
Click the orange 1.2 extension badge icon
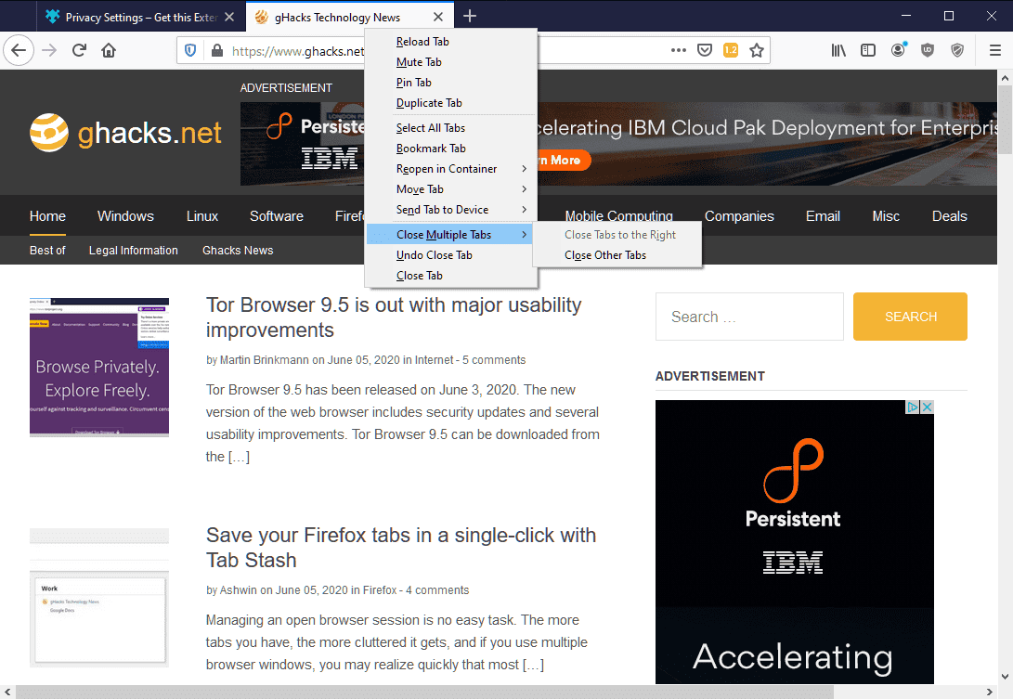731,50
